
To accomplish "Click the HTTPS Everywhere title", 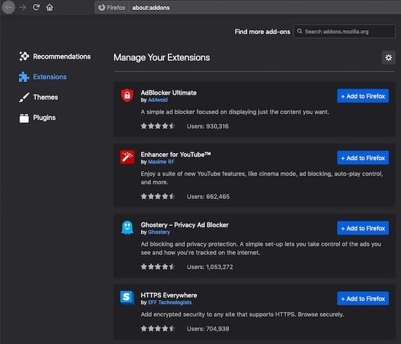I will 169,295.
